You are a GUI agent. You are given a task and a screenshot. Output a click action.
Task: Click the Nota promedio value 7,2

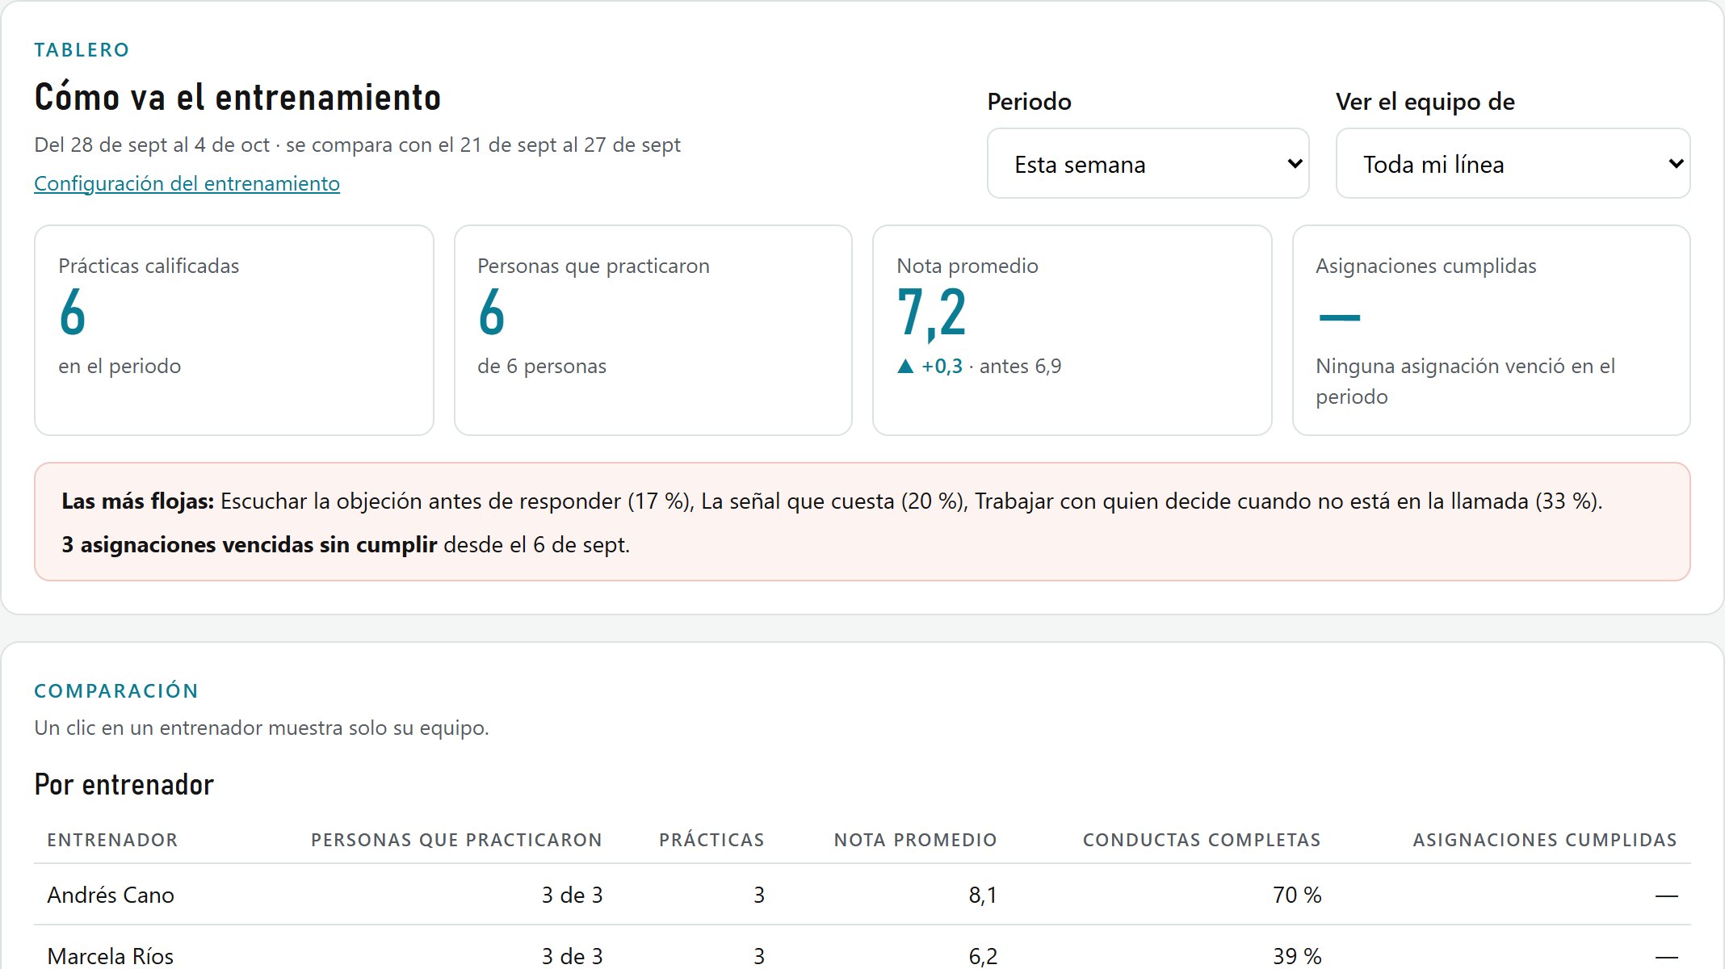click(x=931, y=314)
